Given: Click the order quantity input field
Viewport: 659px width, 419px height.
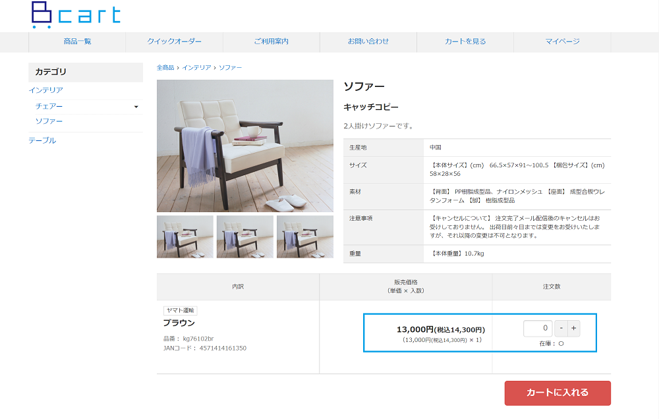Looking at the screenshot, I should coord(538,328).
